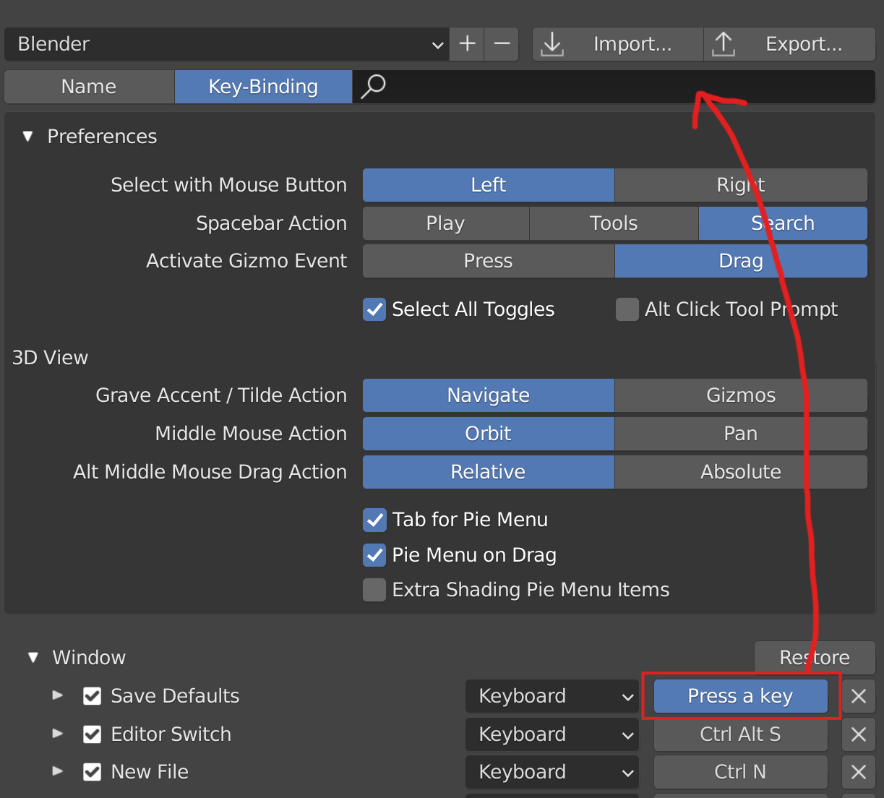Import a keymap configuration

(x=618, y=44)
